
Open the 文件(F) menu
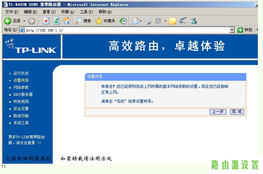click(12, 12)
